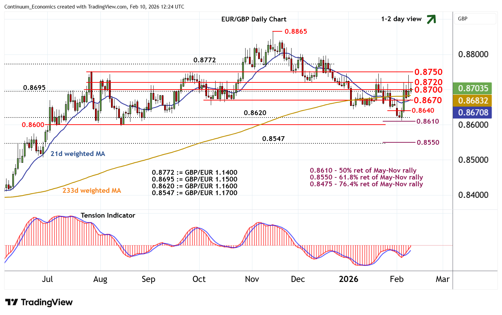This screenshot has height=315, width=502.
Task: Select the blue 0.86708 price tag
Action: click(473, 112)
